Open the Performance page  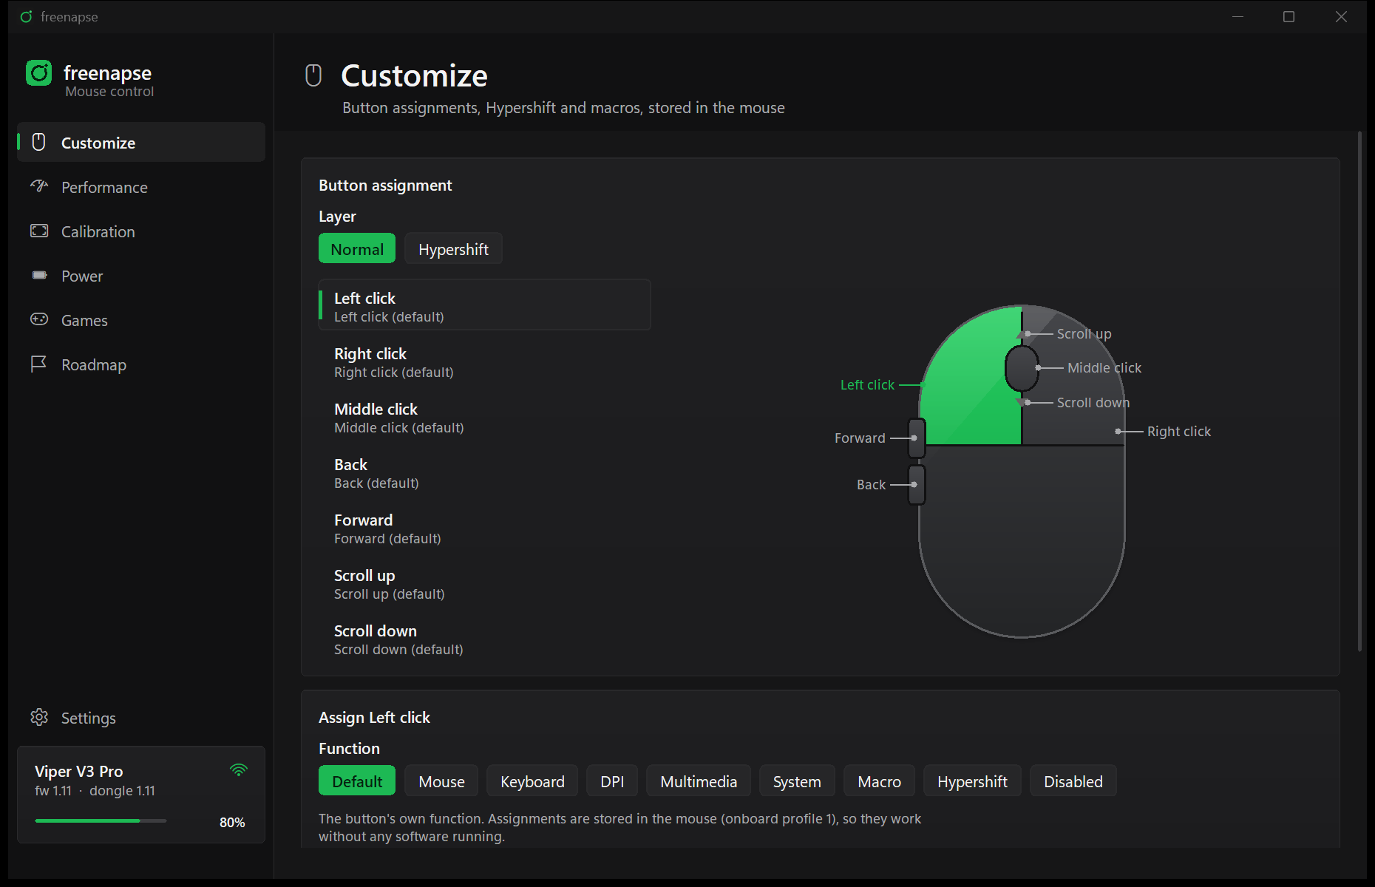point(141,187)
